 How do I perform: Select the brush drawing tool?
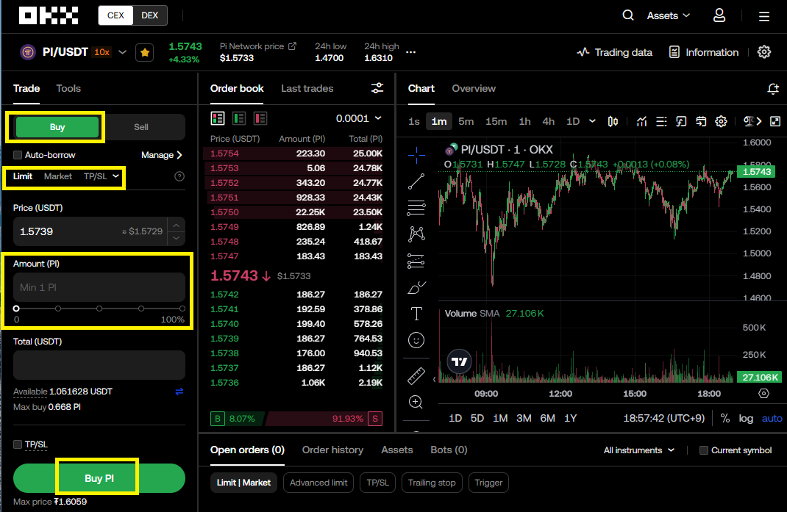click(416, 287)
